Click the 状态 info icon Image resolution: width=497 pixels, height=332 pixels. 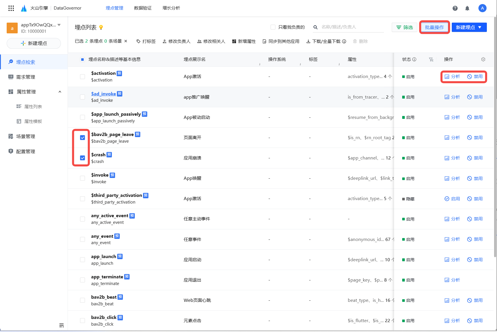(414, 59)
